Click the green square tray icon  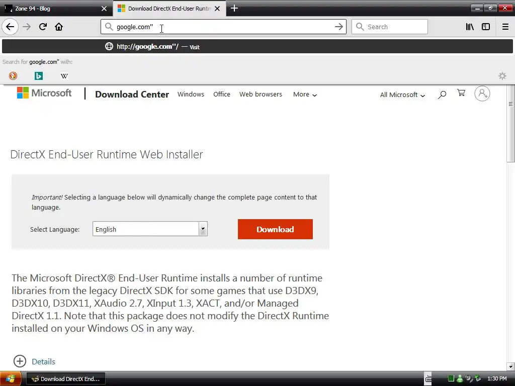tap(451, 378)
